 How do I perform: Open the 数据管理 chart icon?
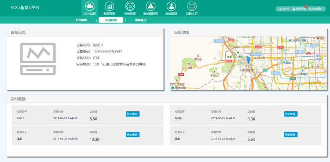[109, 6]
